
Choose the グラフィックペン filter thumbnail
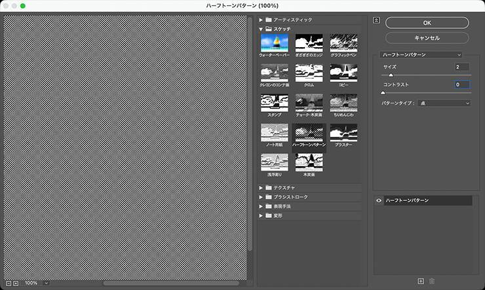pos(343,43)
